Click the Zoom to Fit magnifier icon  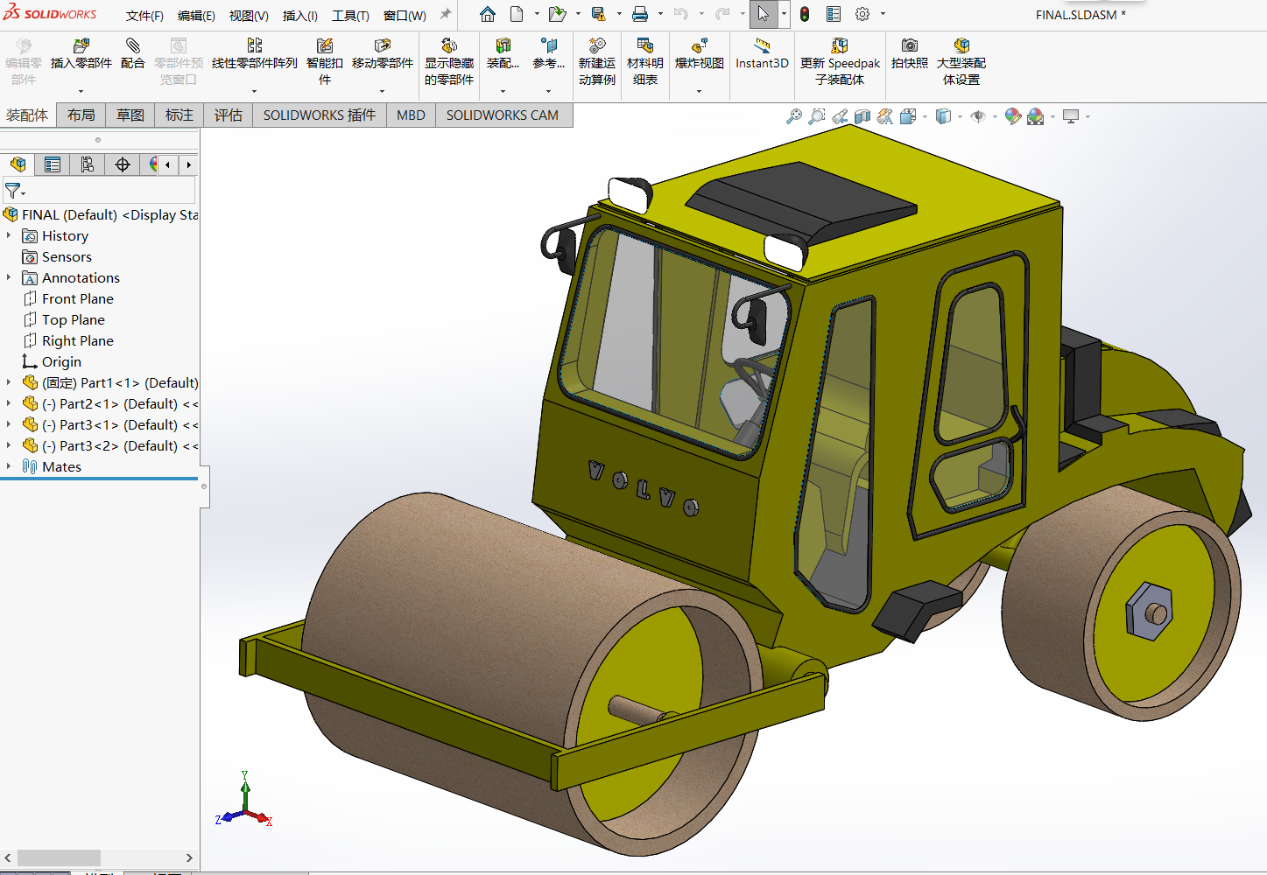(793, 116)
